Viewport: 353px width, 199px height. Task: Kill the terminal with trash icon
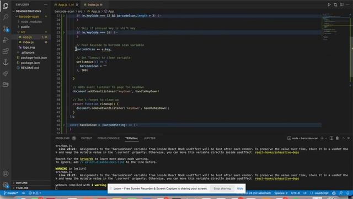[x=337, y=138]
